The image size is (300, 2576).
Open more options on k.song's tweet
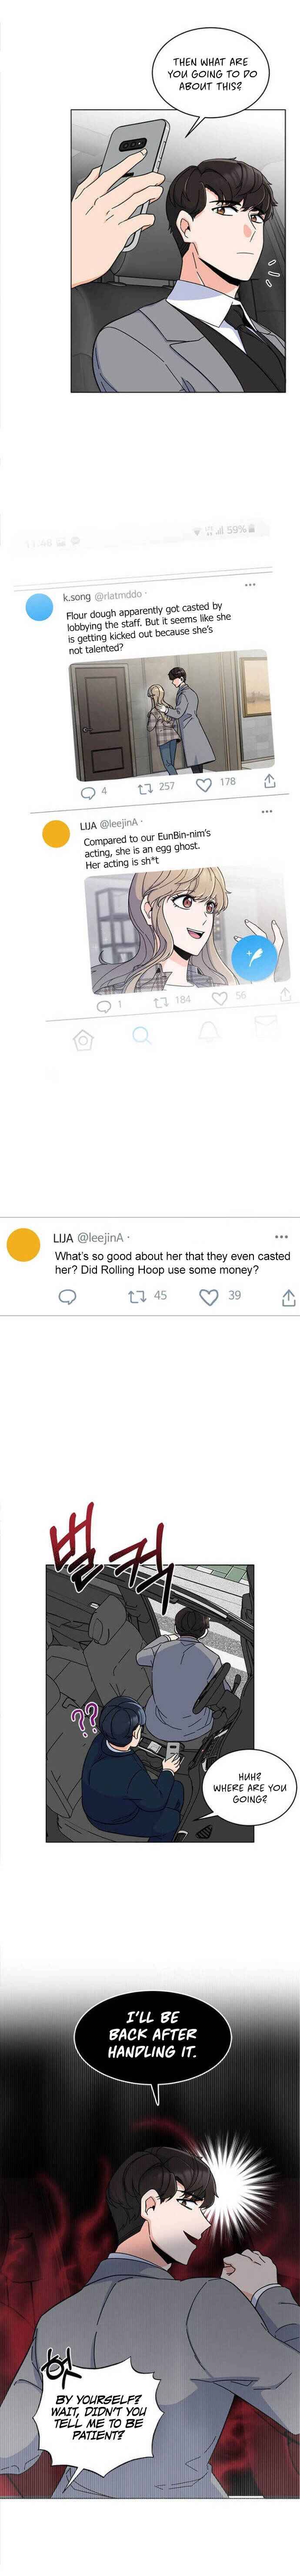point(250,585)
